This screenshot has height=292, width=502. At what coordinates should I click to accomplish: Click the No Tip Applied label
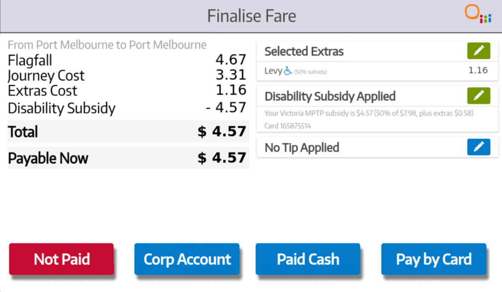[x=302, y=147]
